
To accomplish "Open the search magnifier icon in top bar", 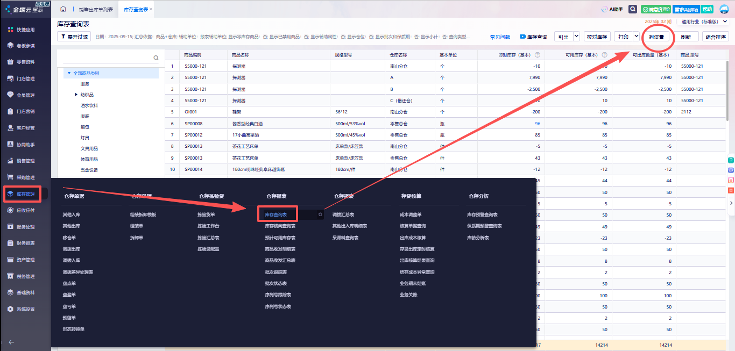I will click(x=633, y=9).
